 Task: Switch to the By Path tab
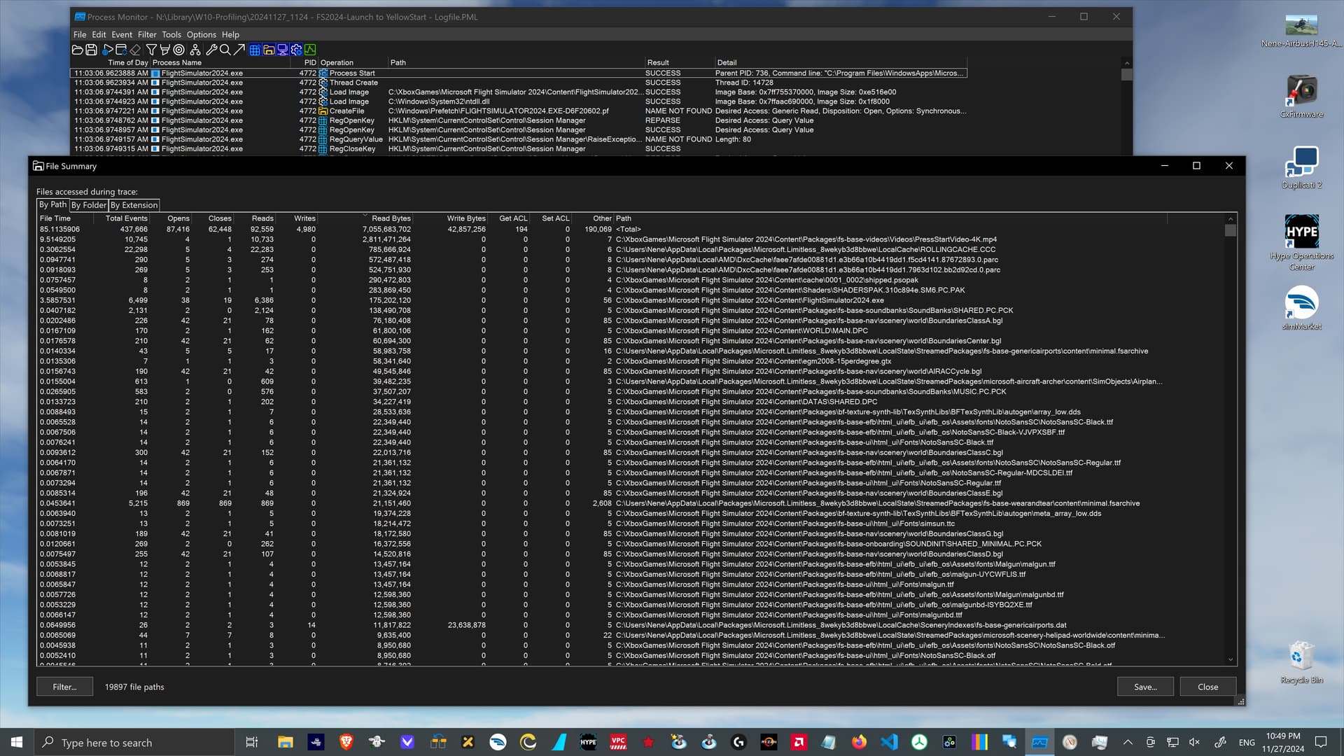pyautogui.click(x=52, y=204)
